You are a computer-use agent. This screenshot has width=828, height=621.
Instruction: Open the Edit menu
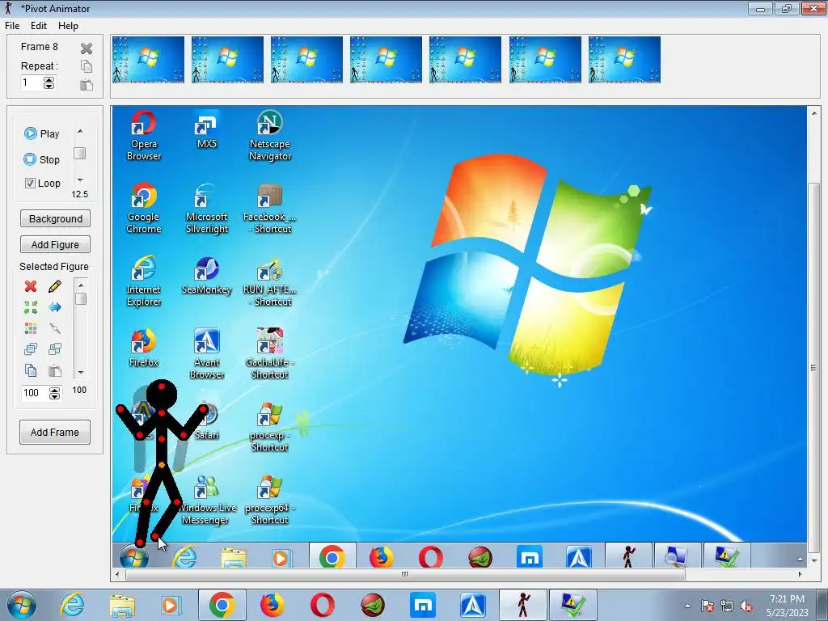tap(39, 26)
